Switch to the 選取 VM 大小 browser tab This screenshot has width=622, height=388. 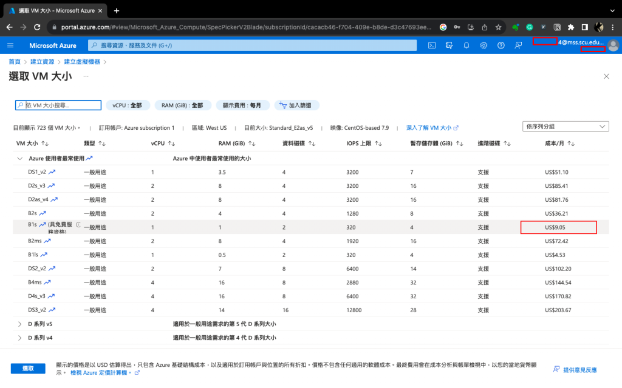coord(55,11)
